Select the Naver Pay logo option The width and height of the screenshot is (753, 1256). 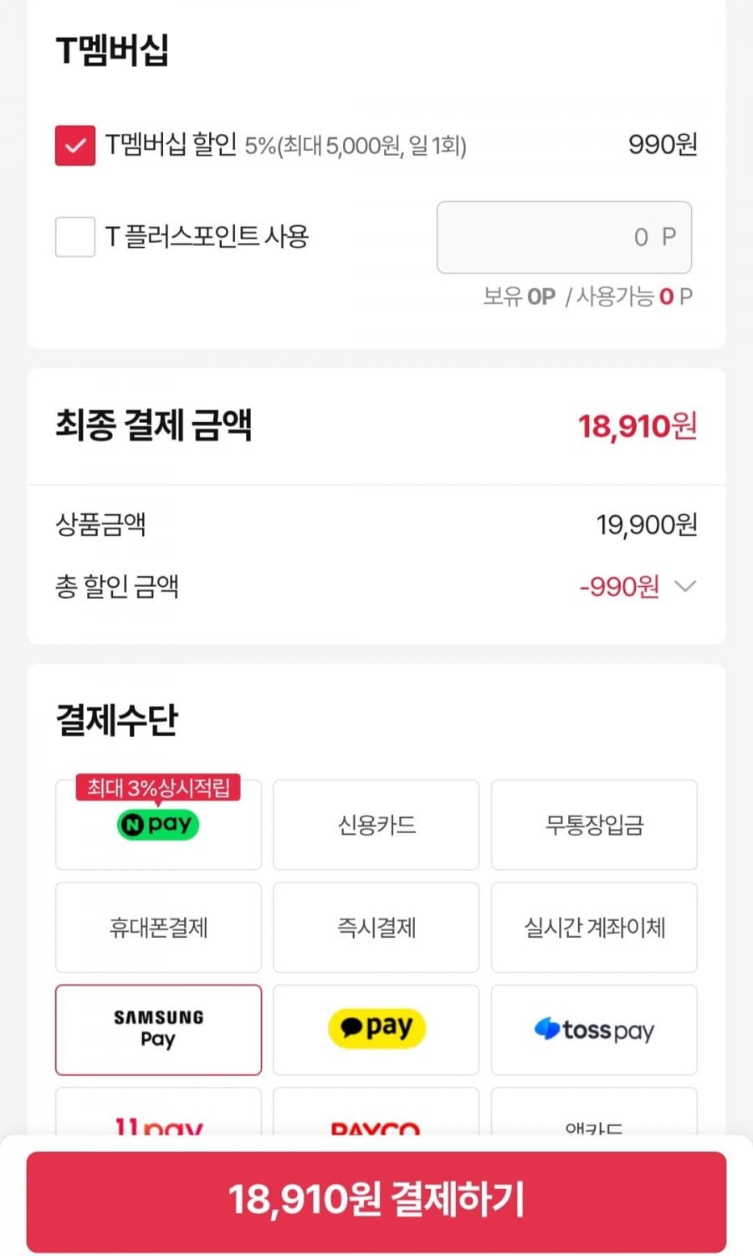pos(158,826)
